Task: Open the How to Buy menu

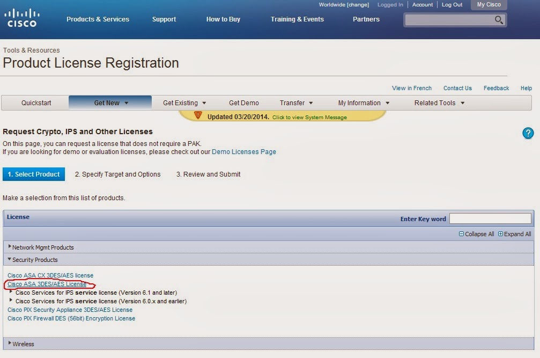Action: (x=223, y=19)
